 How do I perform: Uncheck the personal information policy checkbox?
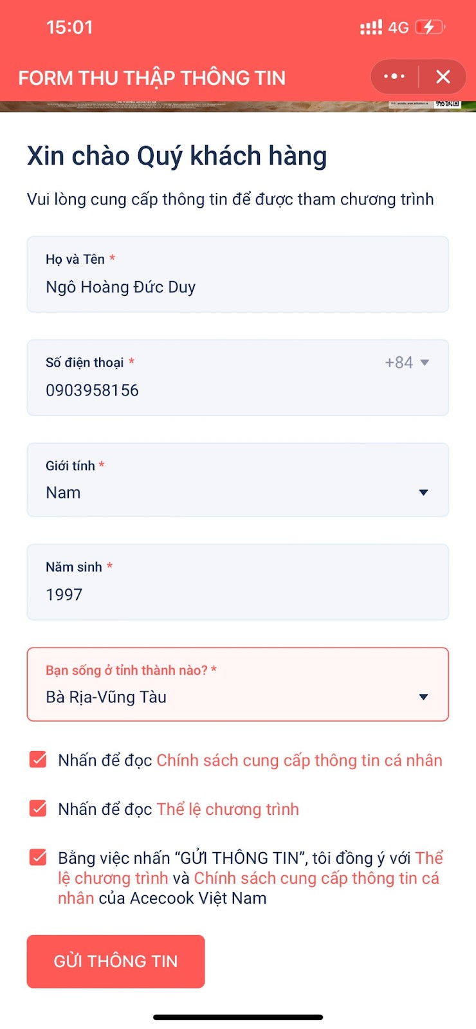tap(39, 760)
